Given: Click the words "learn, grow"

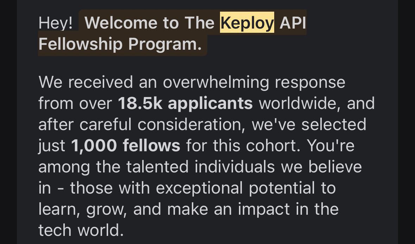Looking at the screenshot, I should [x=80, y=209].
